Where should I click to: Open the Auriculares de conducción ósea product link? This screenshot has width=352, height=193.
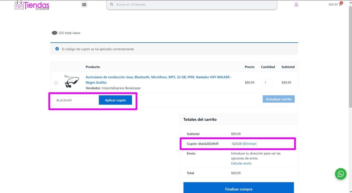pos(158,80)
